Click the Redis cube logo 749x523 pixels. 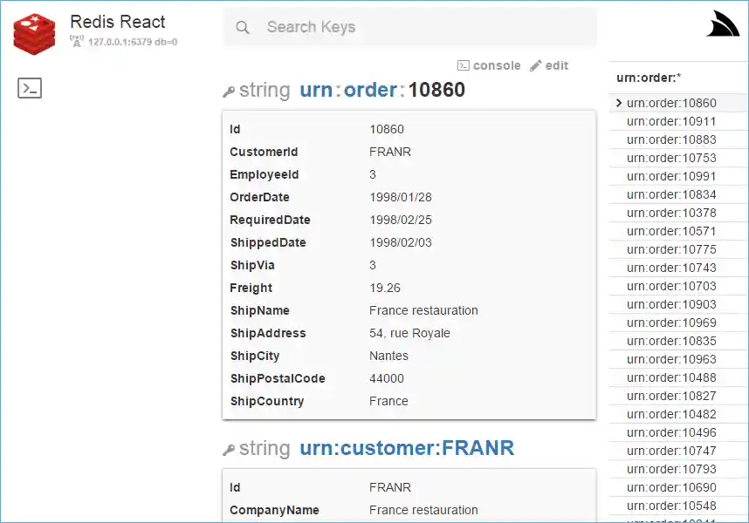pos(34,34)
